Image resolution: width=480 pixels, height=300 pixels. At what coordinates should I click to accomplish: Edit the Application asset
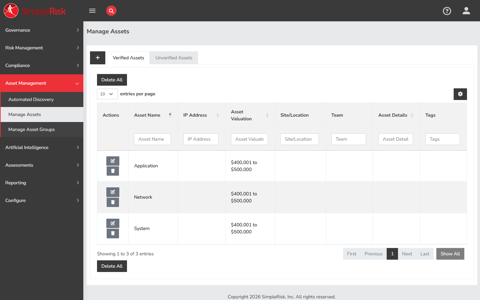coord(113,161)
